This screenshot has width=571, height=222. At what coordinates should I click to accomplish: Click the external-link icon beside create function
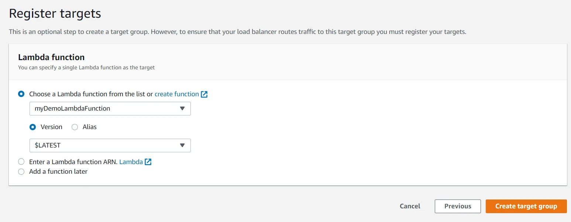pos(204,94)
